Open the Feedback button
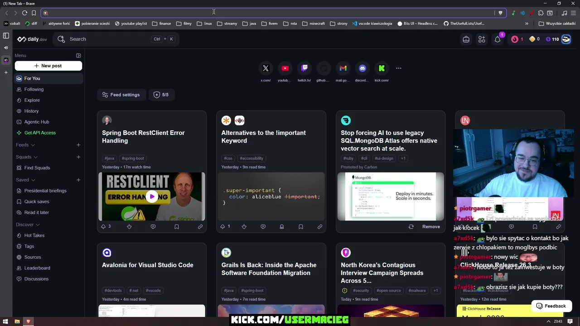The width and height of the screenshot is (580, 326). [x=551, y=306]
